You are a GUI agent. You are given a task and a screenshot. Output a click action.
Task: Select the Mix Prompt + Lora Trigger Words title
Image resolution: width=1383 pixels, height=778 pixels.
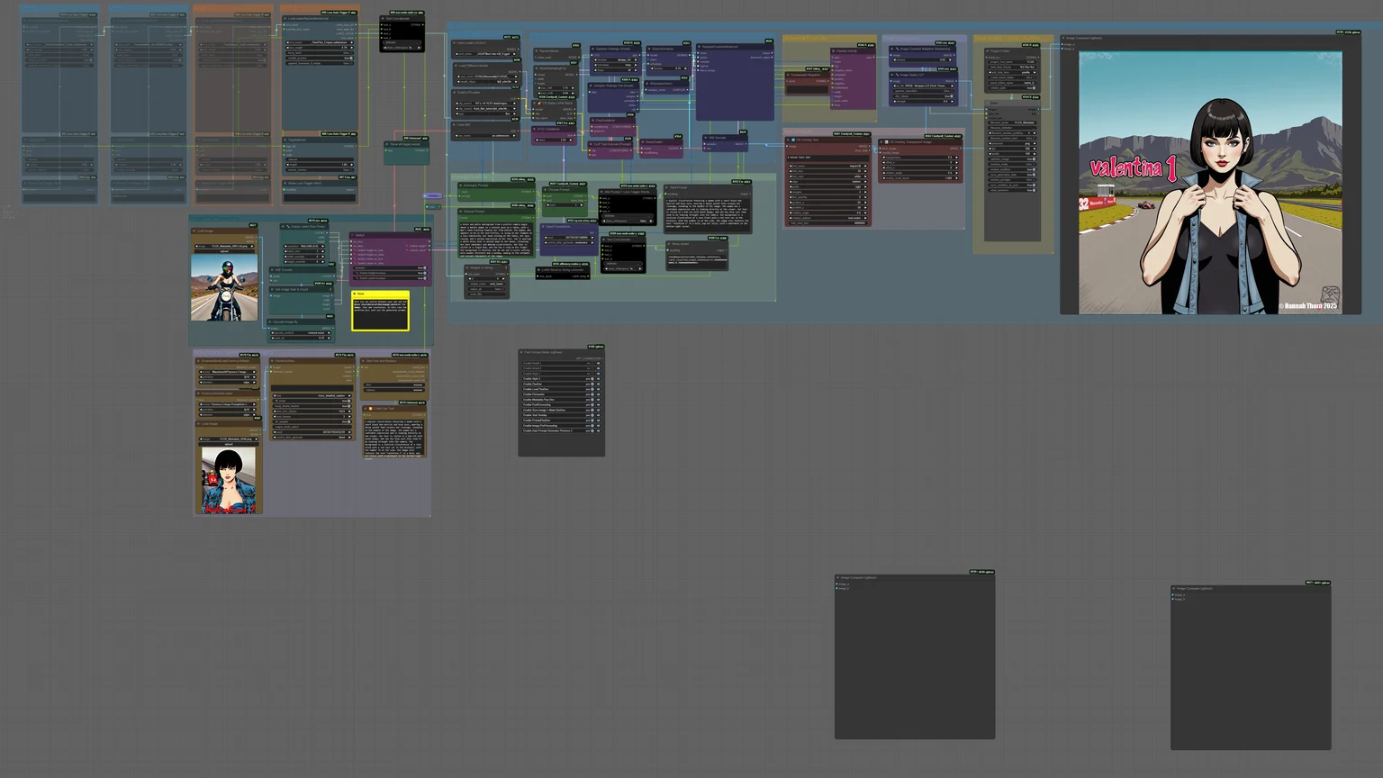point(627,192)
